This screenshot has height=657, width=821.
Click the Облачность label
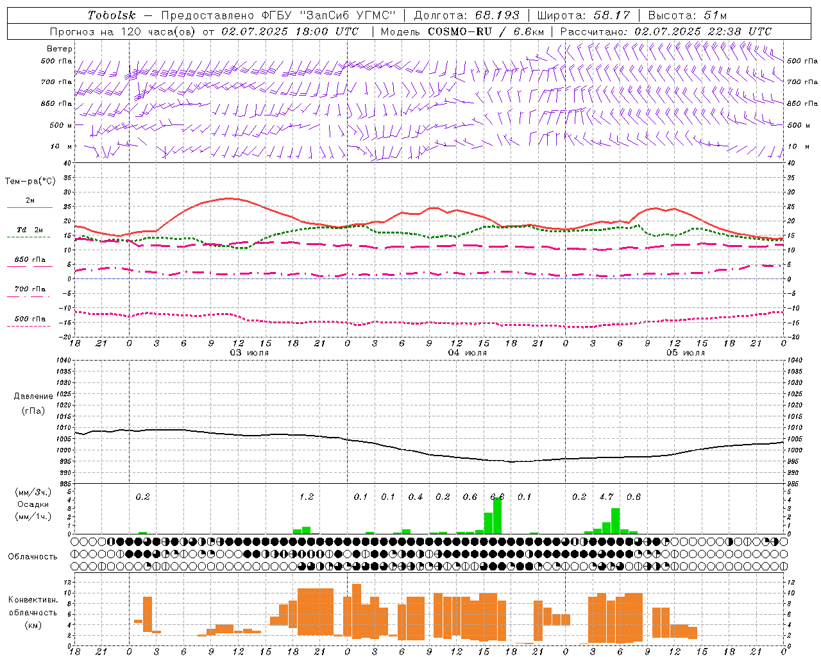tap(33, 556)
